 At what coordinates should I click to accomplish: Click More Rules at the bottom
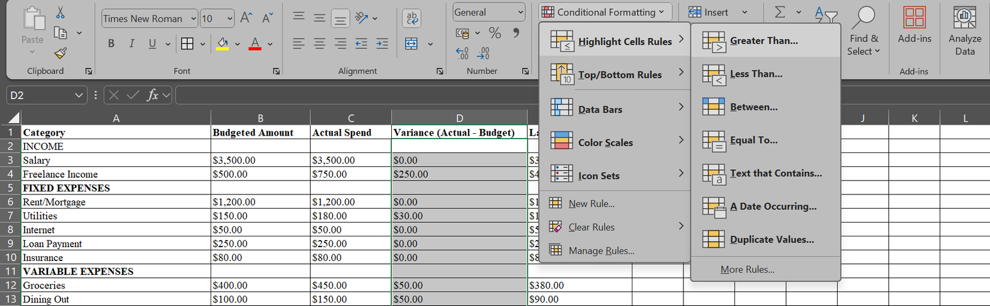[766, 269]
